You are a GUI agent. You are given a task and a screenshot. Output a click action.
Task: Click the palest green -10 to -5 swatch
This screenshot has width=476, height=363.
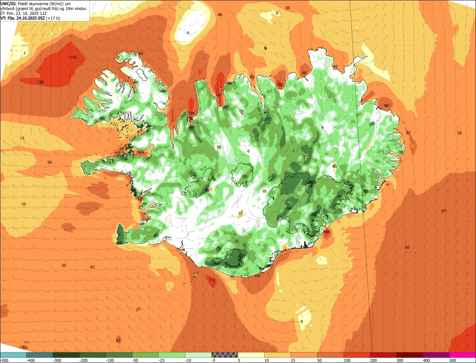click(198, 355)
